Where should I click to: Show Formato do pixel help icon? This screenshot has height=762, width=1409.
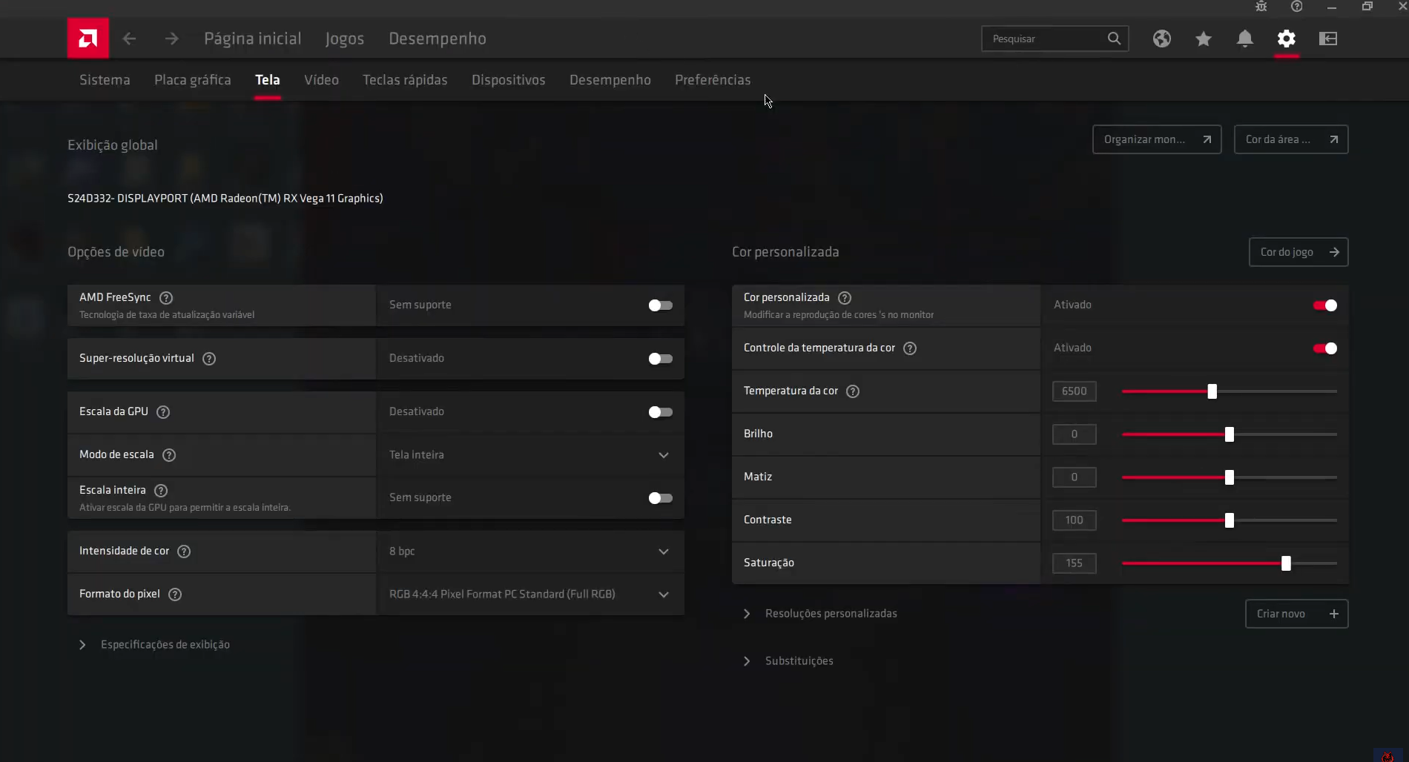click(x=175, y=594)
